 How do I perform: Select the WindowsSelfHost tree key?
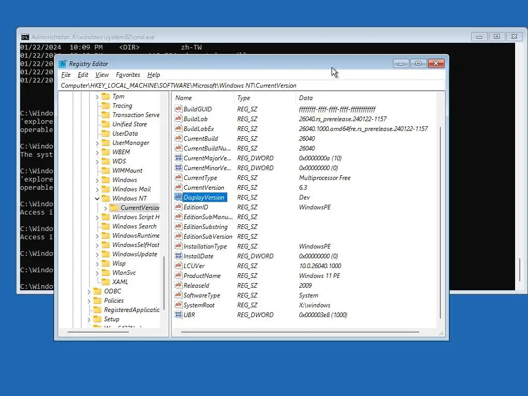coord(136,245)
